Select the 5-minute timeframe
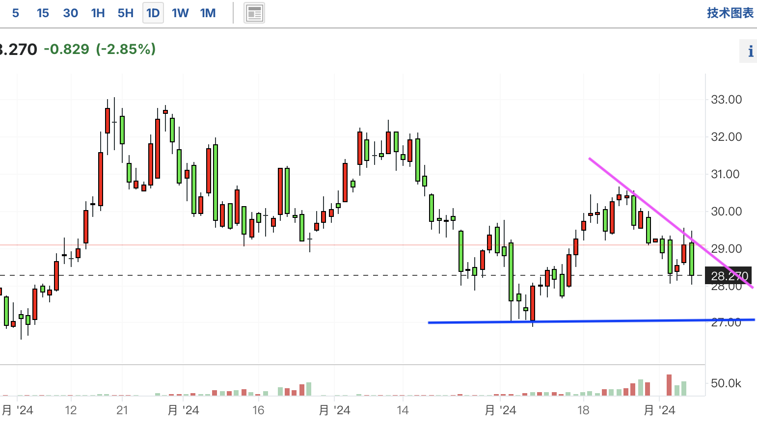The width and height of the screenshot is (757, 426). click(x=16, y=13)
